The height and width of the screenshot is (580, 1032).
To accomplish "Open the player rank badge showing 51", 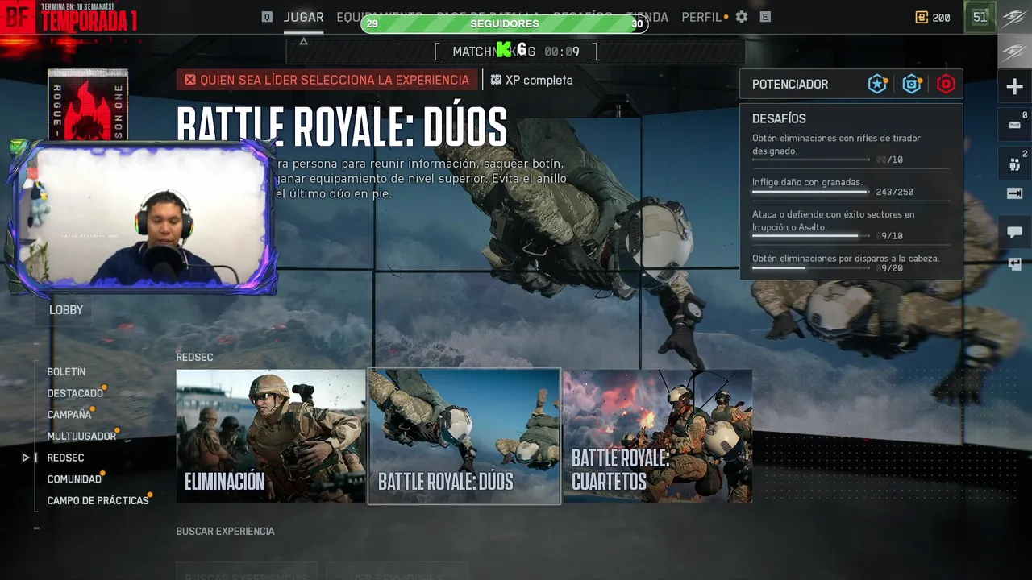I will point(980,17).
